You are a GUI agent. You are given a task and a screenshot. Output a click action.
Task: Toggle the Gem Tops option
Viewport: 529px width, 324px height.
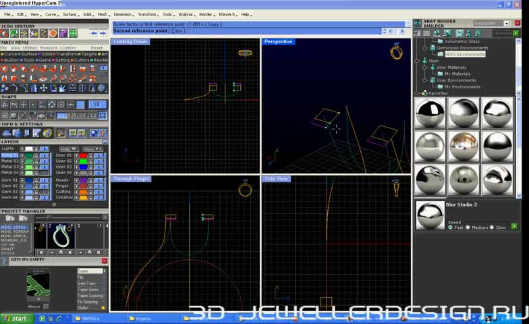[91, 283]
